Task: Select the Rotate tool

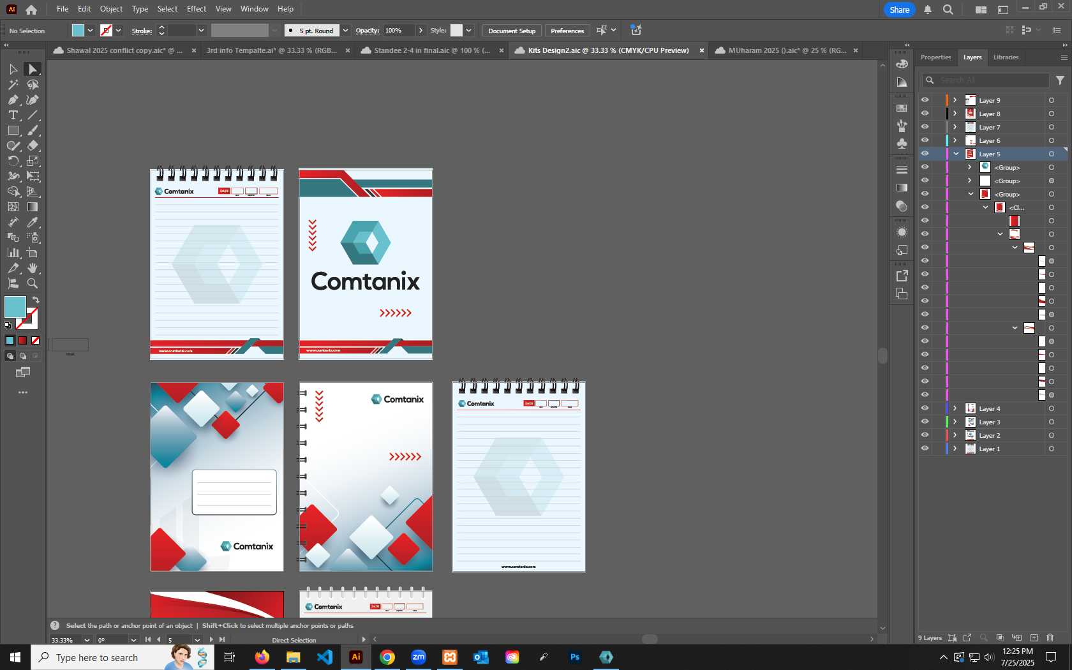Action: point(13,161)
